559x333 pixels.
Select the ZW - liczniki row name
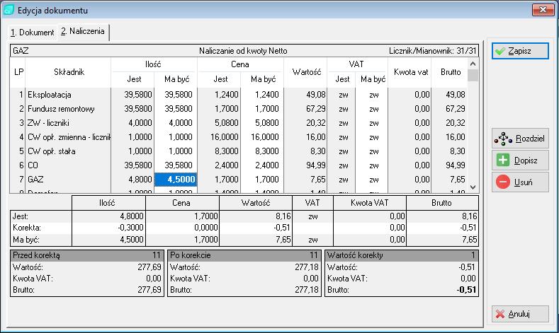[x=48, y=123]
